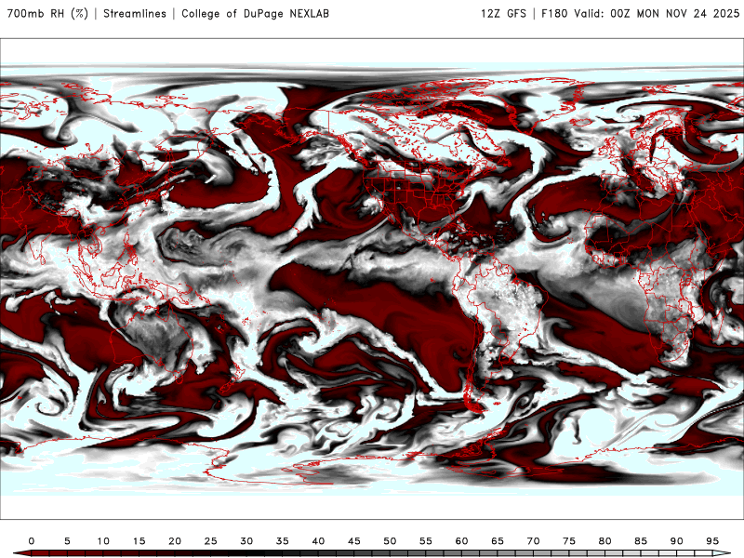Click the 30 label on the color scale
Screen dimensions: 744x558
246,541
